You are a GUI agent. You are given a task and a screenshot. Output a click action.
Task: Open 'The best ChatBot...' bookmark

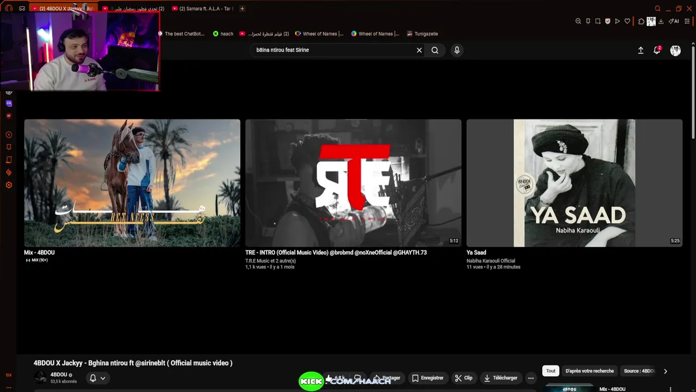(x=181, y=34)
